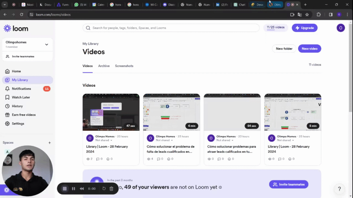This screenshot has width=353, height=198.
Task: Switch to the Screenshots tab
Action: pyautogui.click(x=124, y=66)
